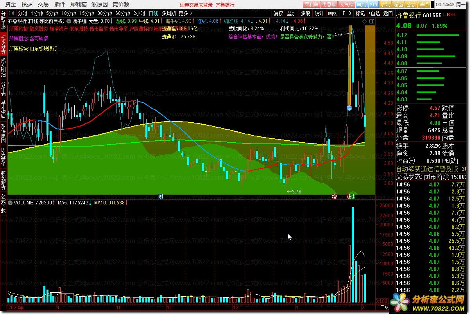This screenshot has height=315, width=471.
Task: Click the 人气榜 toolbar button
Action: point(346,5)
